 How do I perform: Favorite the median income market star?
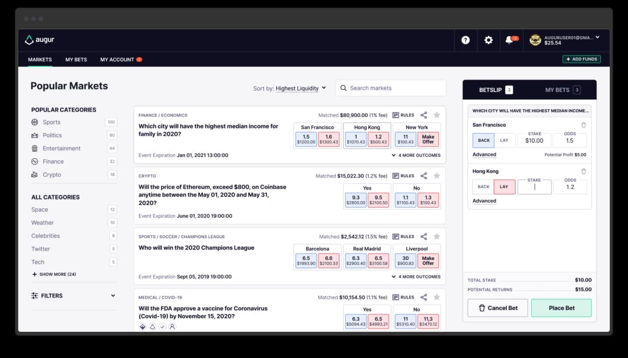click(437, 115)
